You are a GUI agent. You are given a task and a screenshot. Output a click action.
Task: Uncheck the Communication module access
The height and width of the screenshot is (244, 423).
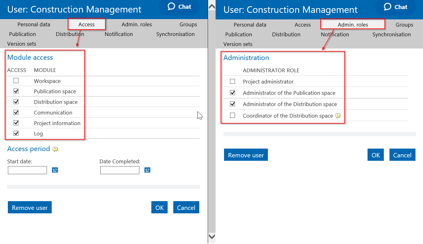click(16, 112)
